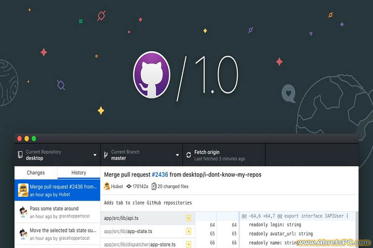Click modified status icon for app-store.ts

[x=189, y=244]
